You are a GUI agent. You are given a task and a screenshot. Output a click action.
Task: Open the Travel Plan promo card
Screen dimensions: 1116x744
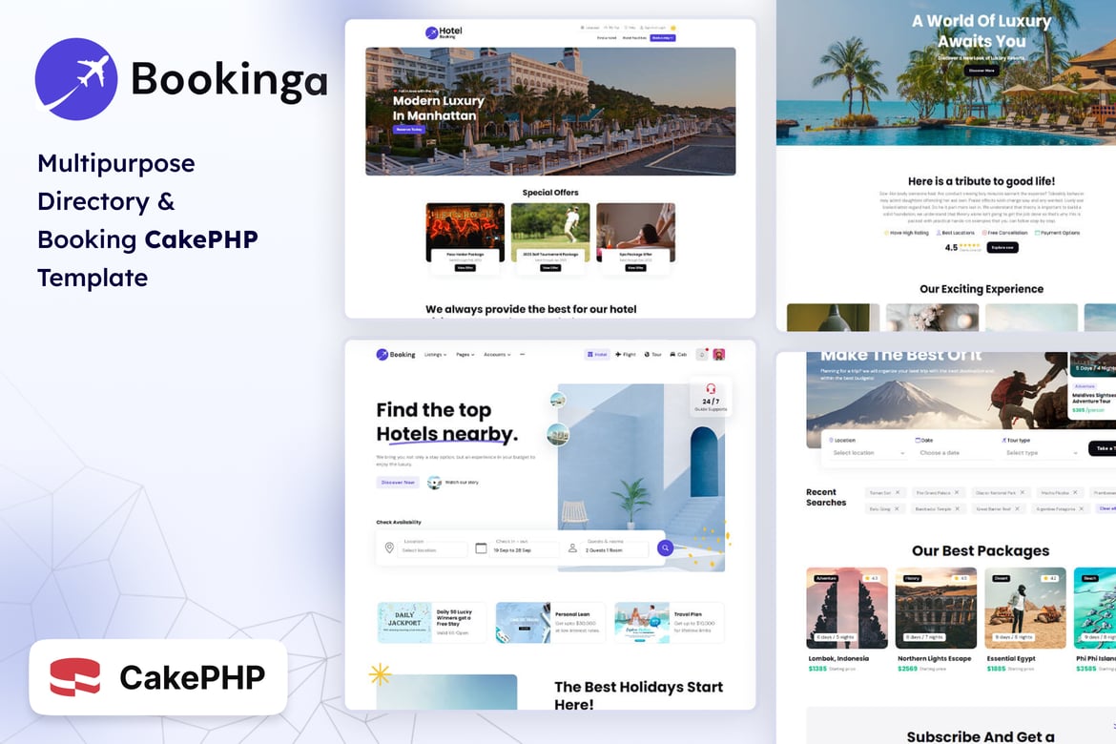coord(669,623)
